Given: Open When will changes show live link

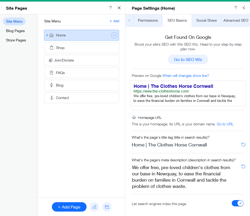Looking at the screenshot, I should tap(186, 76).
